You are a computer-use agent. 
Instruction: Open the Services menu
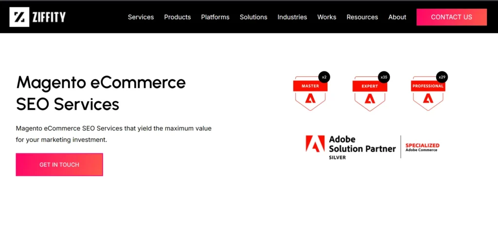[141, 17]
